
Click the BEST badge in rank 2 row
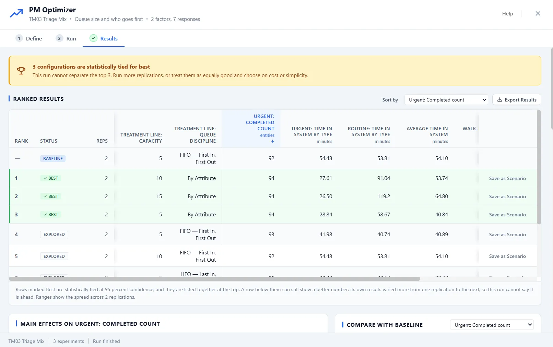coord(51,196)
